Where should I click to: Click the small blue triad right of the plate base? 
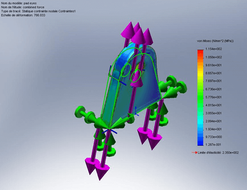pyautogui.click(x=136, y=112)
